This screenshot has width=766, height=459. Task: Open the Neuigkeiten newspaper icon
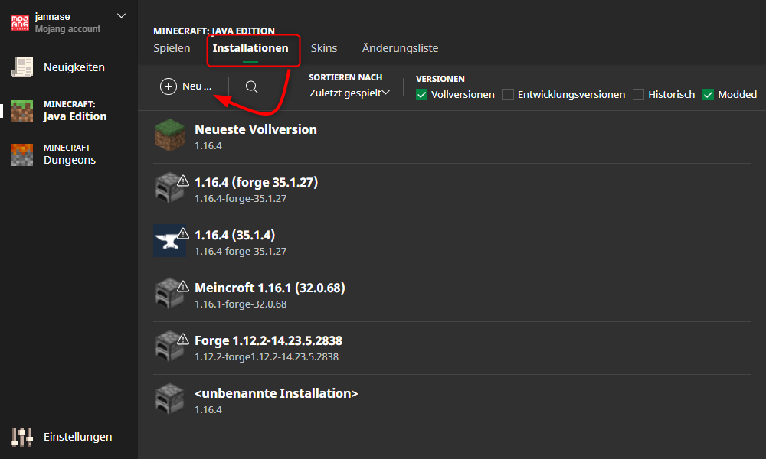[x=22, y=67]
